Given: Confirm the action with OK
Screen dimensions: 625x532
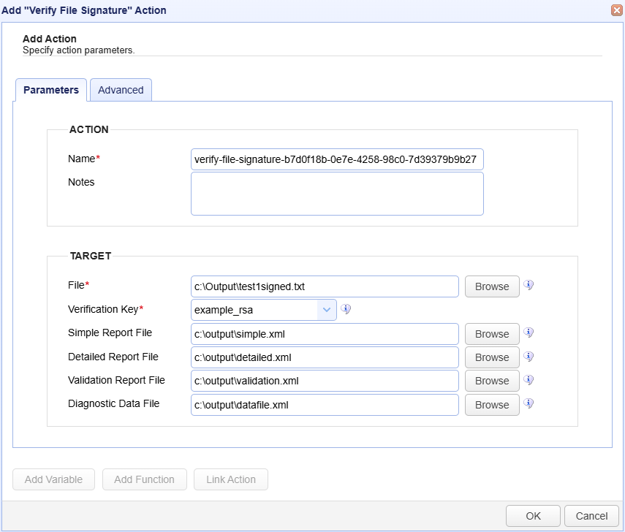Looking at the screenshot, I should [x=533, y=516].
